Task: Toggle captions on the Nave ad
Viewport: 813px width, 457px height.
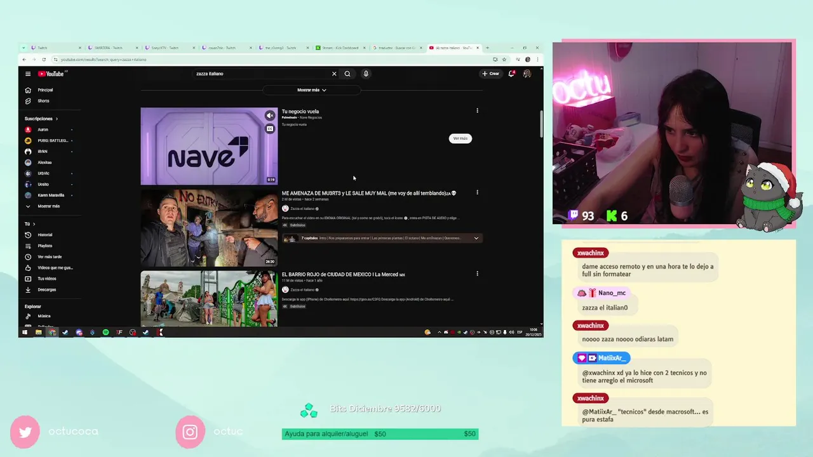Action: pos(270,129)
